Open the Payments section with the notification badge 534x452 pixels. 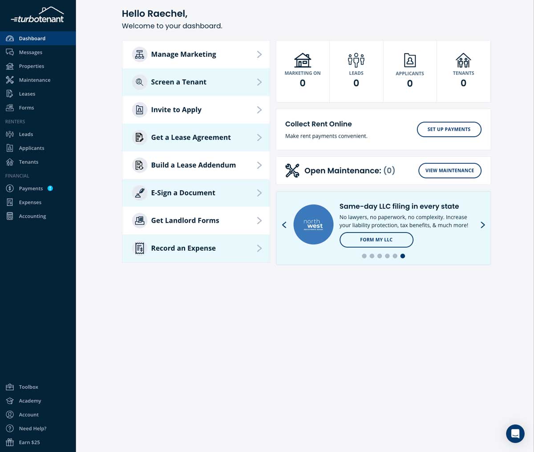31,188
